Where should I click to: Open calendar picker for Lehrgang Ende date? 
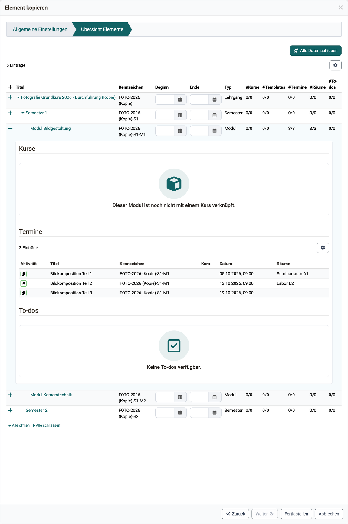point(215,100)
